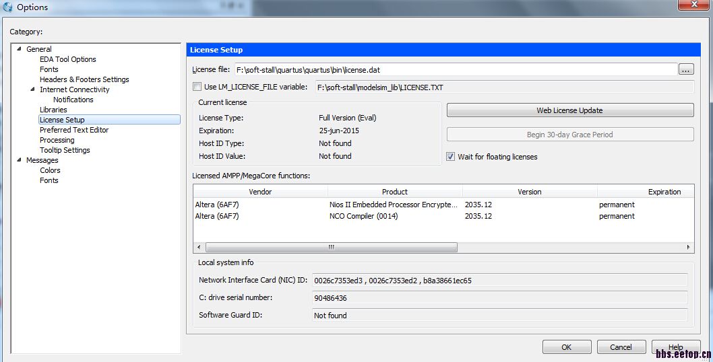The width and height of the screenshot is (713, 362).
Task: Select Headers & Footers Settings
Action: point(84,79)
